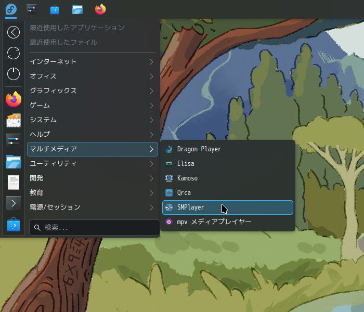This screenshot has width=364, height=312.
Task: Open the file manager folder icon in favorites
Action: [14, 162]
